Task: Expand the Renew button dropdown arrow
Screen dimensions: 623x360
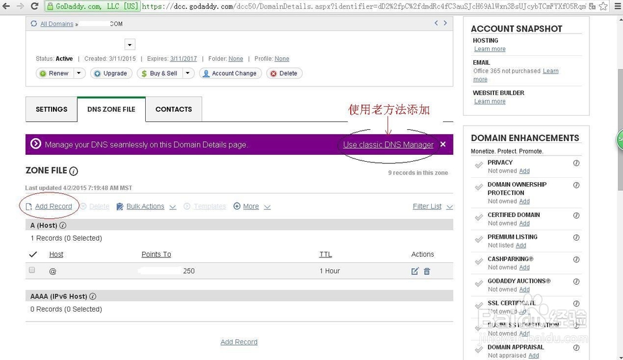Action: 78,73
